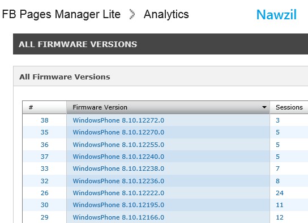The width and height of the screenshot is (308, 223).
Task: Open WindowsPhone 8.10.12240.0 firmware link
Action: point(118,157)
